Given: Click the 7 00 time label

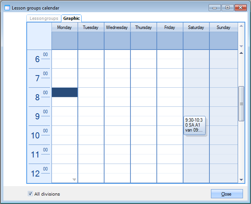Looking at the screenshot, I should pos(39,78).
